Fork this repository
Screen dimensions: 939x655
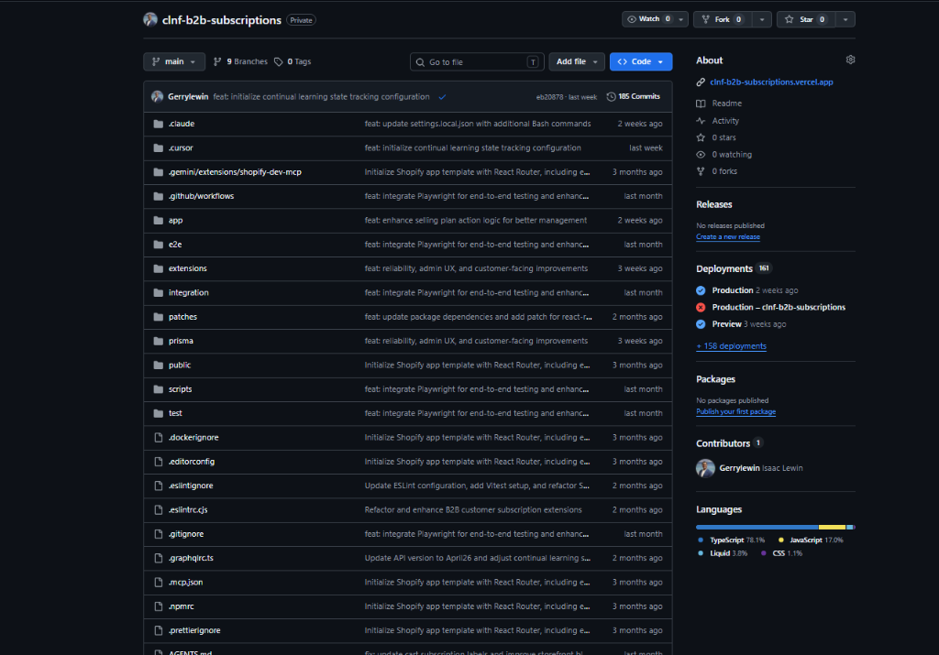723,19
